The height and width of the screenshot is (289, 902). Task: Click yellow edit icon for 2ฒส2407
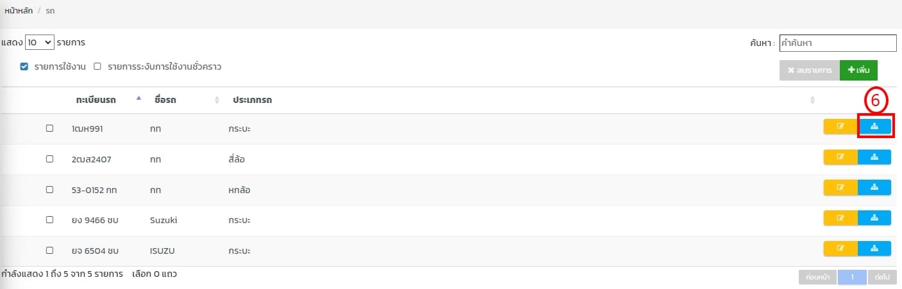840,157
